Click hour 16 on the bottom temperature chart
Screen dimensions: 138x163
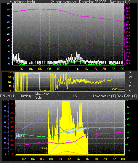click(87, 159)
